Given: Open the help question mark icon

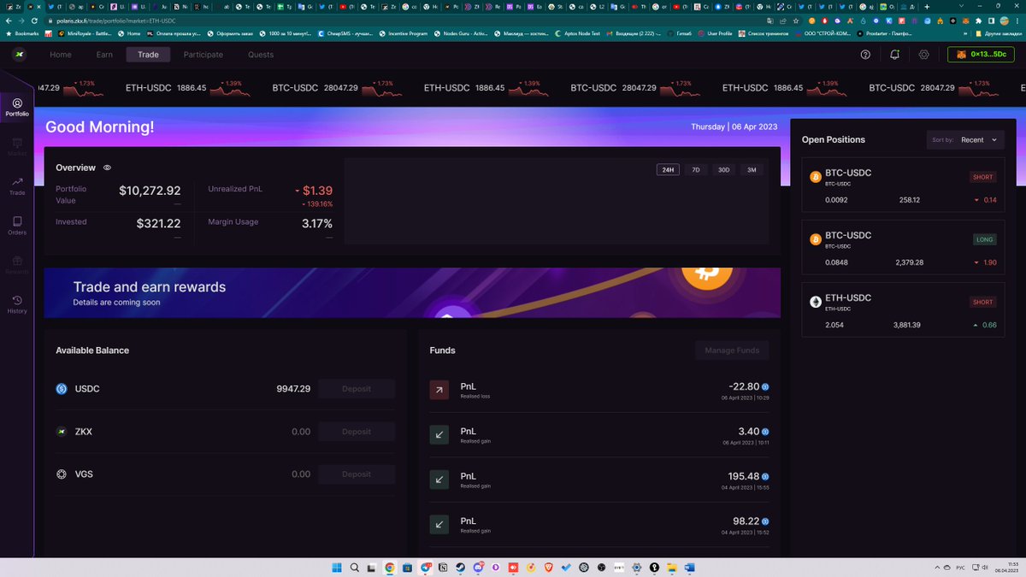Looking at the screenshot, I should 865,54.
